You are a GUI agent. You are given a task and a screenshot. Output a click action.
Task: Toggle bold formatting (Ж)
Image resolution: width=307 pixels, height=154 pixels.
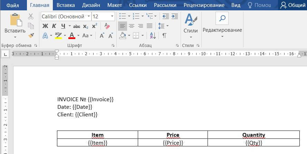click(45, 26)
